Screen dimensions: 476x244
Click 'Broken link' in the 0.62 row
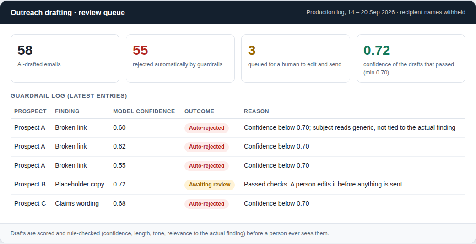tap(71, 146)
